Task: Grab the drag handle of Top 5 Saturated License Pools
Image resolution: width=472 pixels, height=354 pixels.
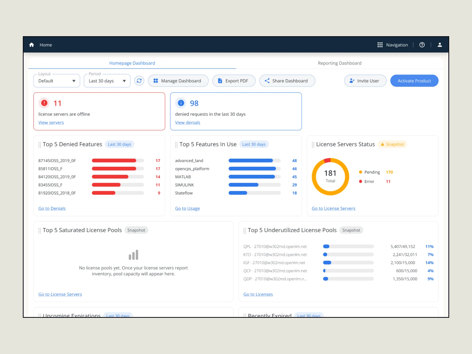Action: pyautogui.click(x=40, y=230)
